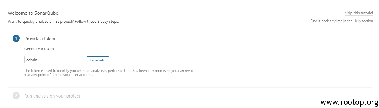Click the Generate button
Image resolution: width=379 pixels, height=108 pixels.
[98, 60]
